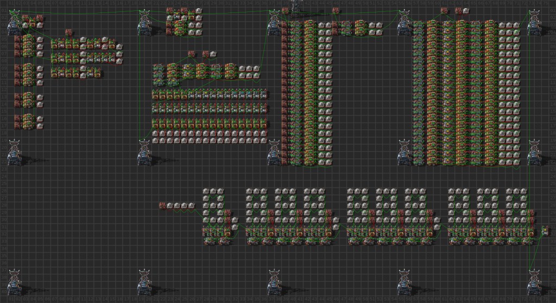The image size is (556, 303).
Task: Select the big electric pole at top edge
Action: [x=296, y=8]
